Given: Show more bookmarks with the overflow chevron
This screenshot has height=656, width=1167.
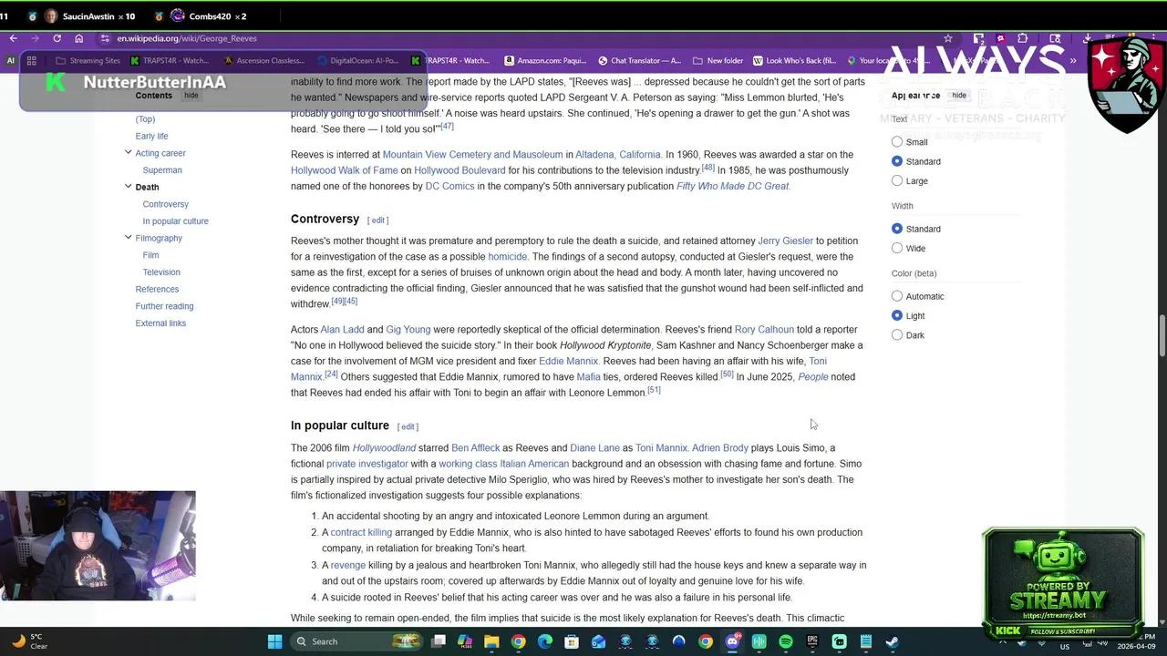Looking at the screenshot, I should click(1073, 61).
